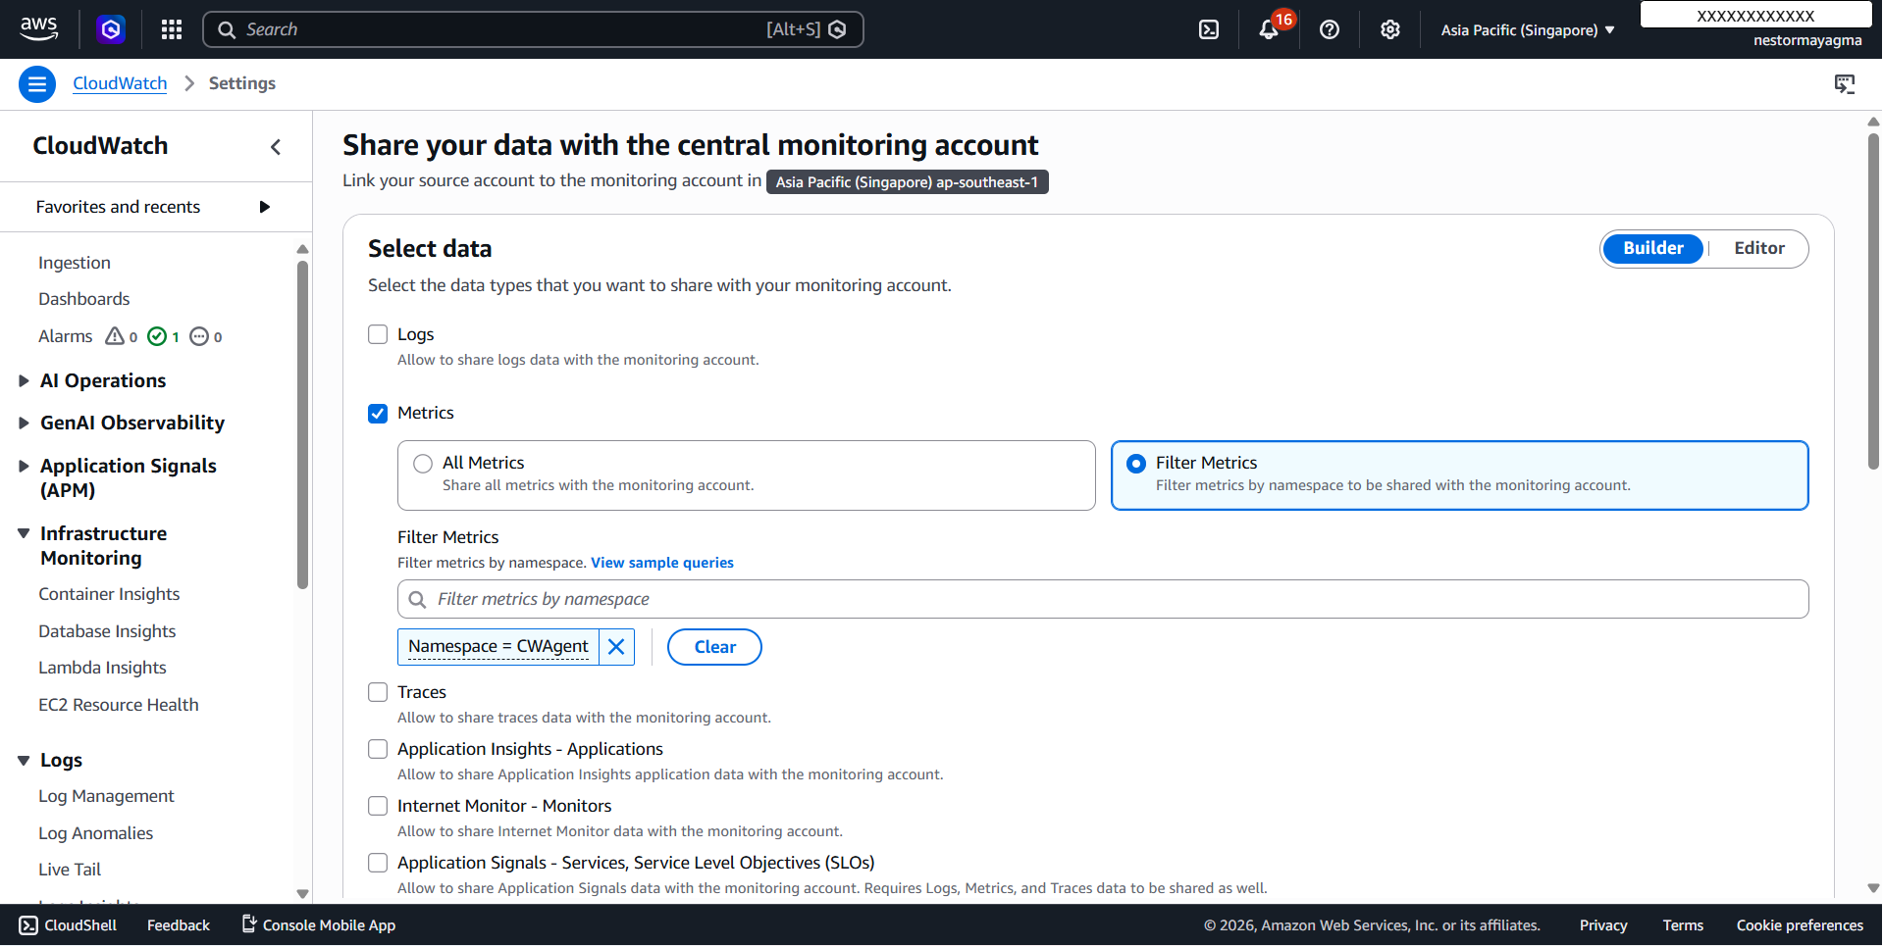Go to Container Insights

[x=109, y=594]
